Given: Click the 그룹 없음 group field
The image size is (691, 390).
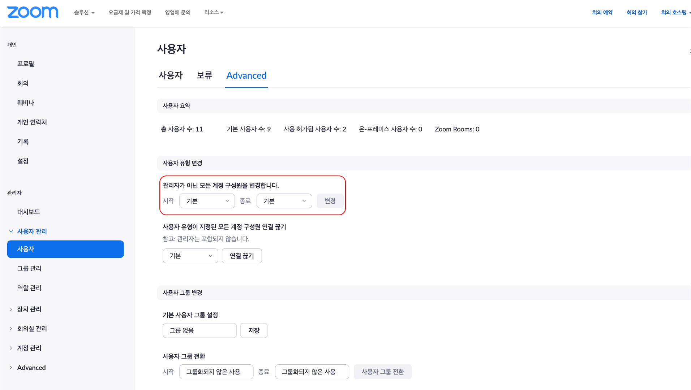Looking at the screenshot, I should pos(199,331).
